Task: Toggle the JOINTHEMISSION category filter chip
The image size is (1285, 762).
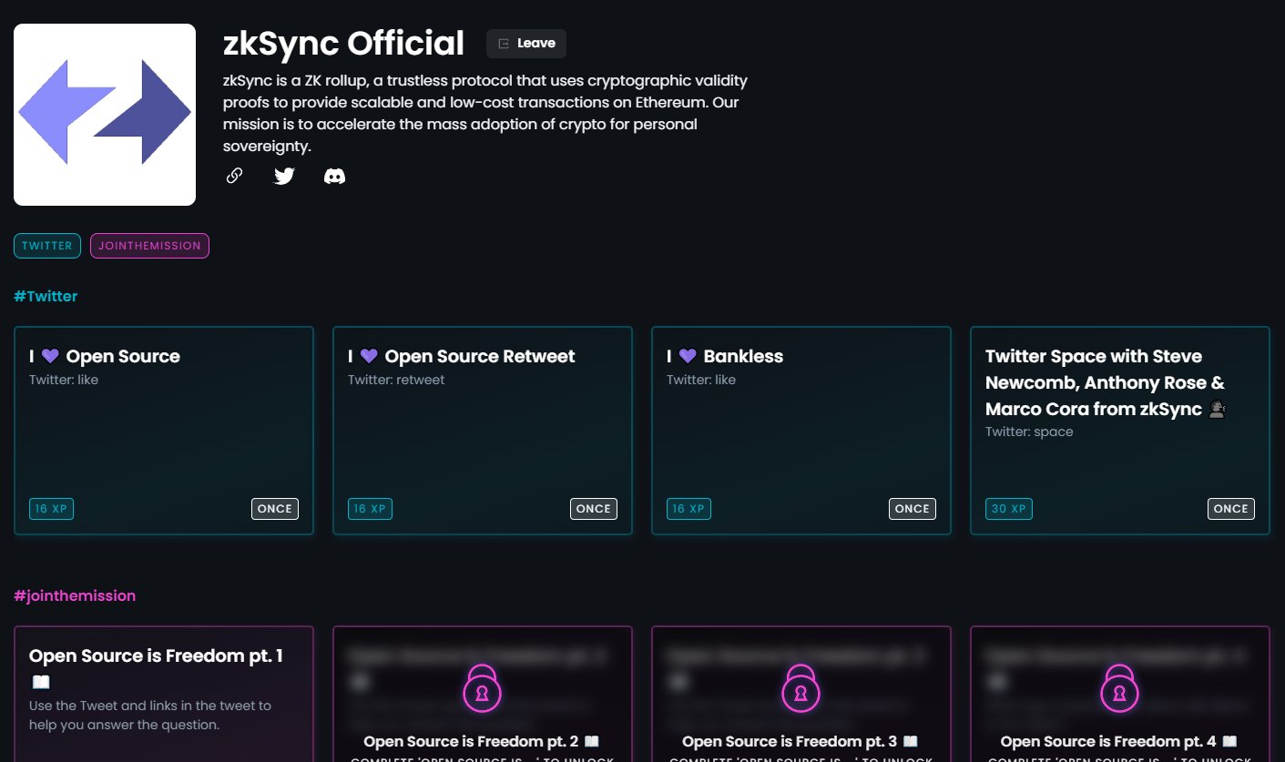Action: coord(148,245)
